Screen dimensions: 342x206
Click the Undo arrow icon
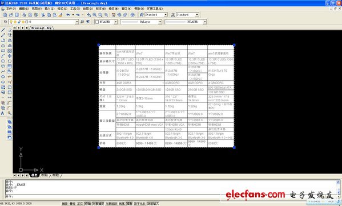tap(69, 15)
